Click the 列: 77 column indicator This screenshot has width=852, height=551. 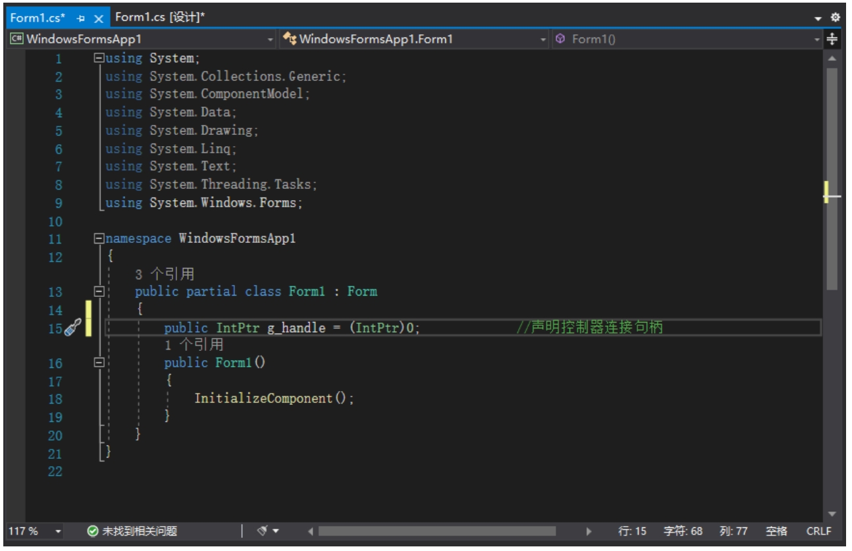click(733, 531)
